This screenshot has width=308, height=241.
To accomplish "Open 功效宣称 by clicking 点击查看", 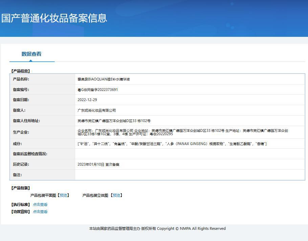I will tap(40, 211).
